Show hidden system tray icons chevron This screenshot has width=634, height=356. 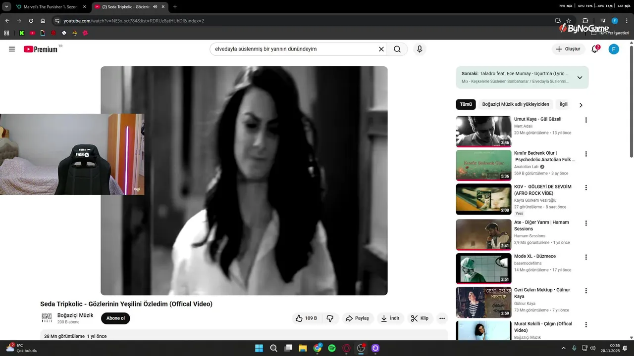click(x=564, y=348)
